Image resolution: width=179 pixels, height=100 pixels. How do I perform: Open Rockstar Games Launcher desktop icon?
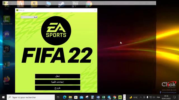[34, 4]
